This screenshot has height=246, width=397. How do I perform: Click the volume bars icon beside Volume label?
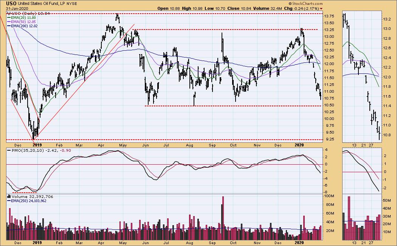click(9, 196)
